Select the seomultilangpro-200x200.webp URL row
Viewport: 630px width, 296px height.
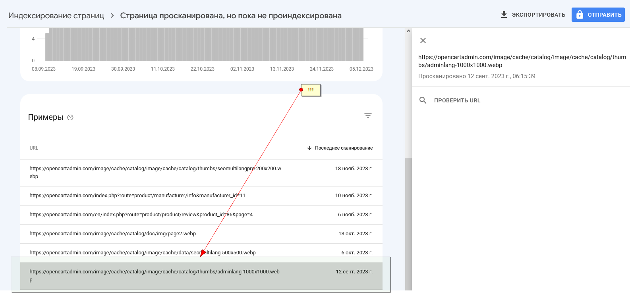click(x=201, y=173)
